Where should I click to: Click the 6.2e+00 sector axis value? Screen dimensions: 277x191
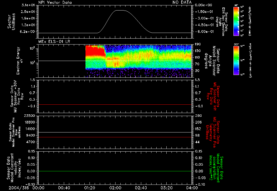pyautogui.click(x=28, y=32)
